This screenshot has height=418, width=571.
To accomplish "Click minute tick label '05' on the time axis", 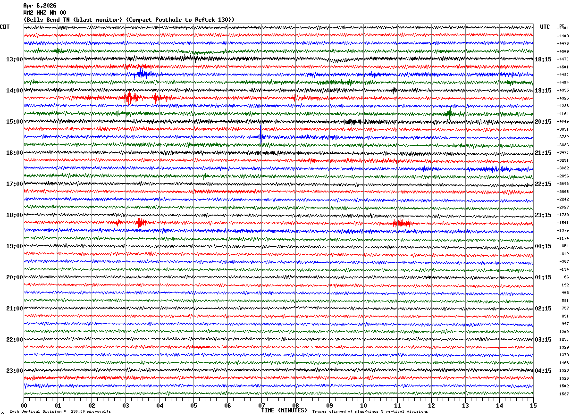I will coord(193,405).
